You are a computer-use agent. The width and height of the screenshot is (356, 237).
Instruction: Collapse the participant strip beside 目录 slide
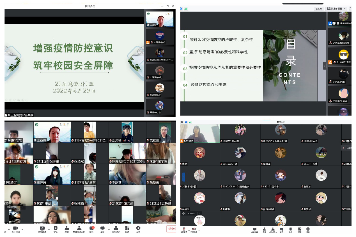point(325,66)
